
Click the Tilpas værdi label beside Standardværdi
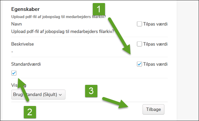[155, 64]
